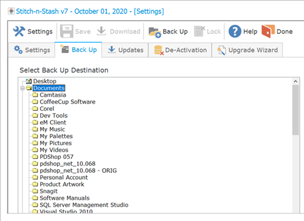Click the gears icon on Settings tab
The height and width of the screenshot is (221, 304).
[18, 50]
